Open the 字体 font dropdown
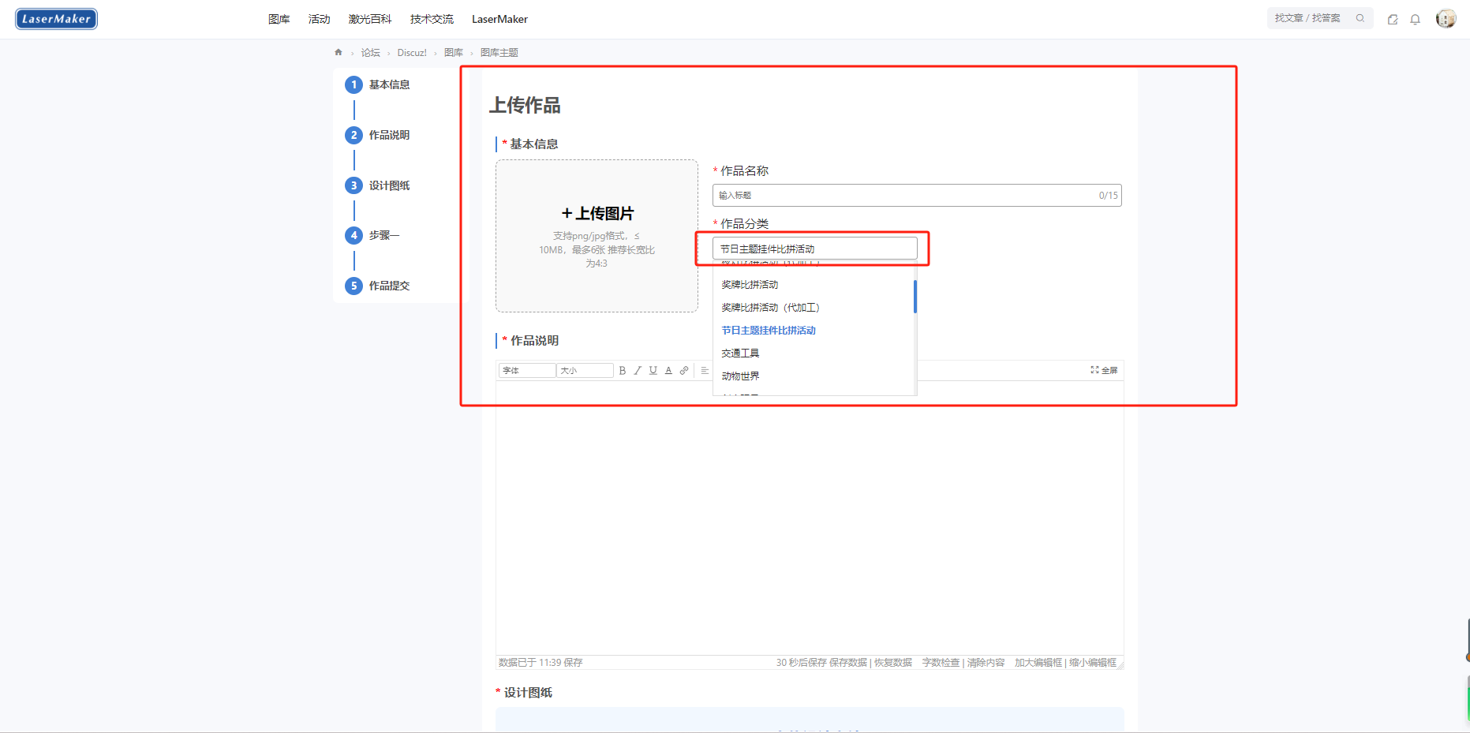This screenshot has width=1470, height=733. click(x=526, y=371)
